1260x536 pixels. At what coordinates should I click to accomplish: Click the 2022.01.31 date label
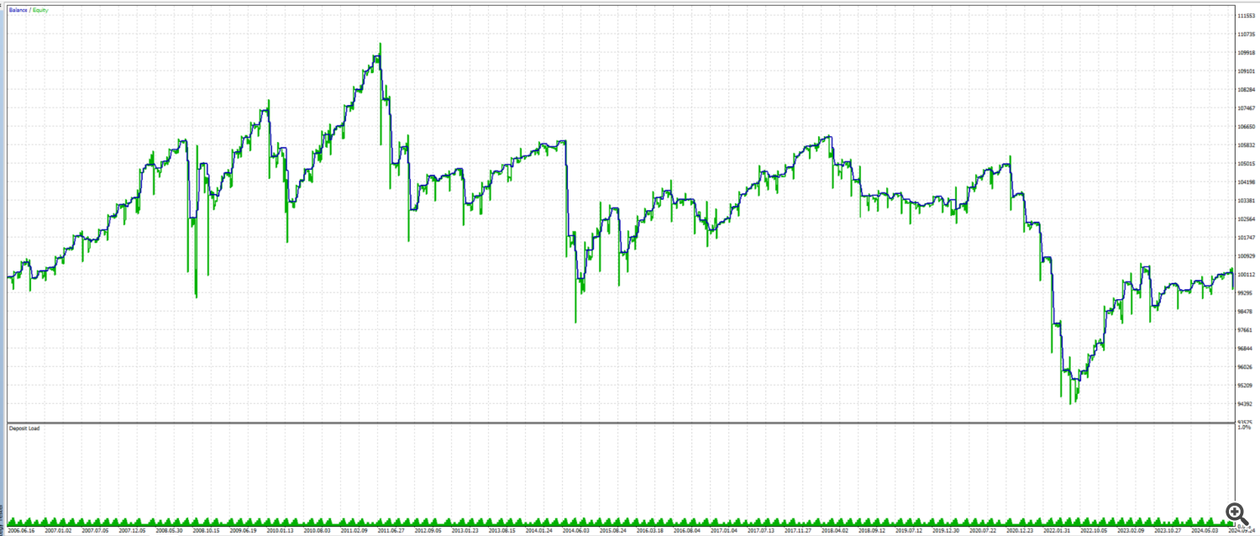pos(1055,531)
